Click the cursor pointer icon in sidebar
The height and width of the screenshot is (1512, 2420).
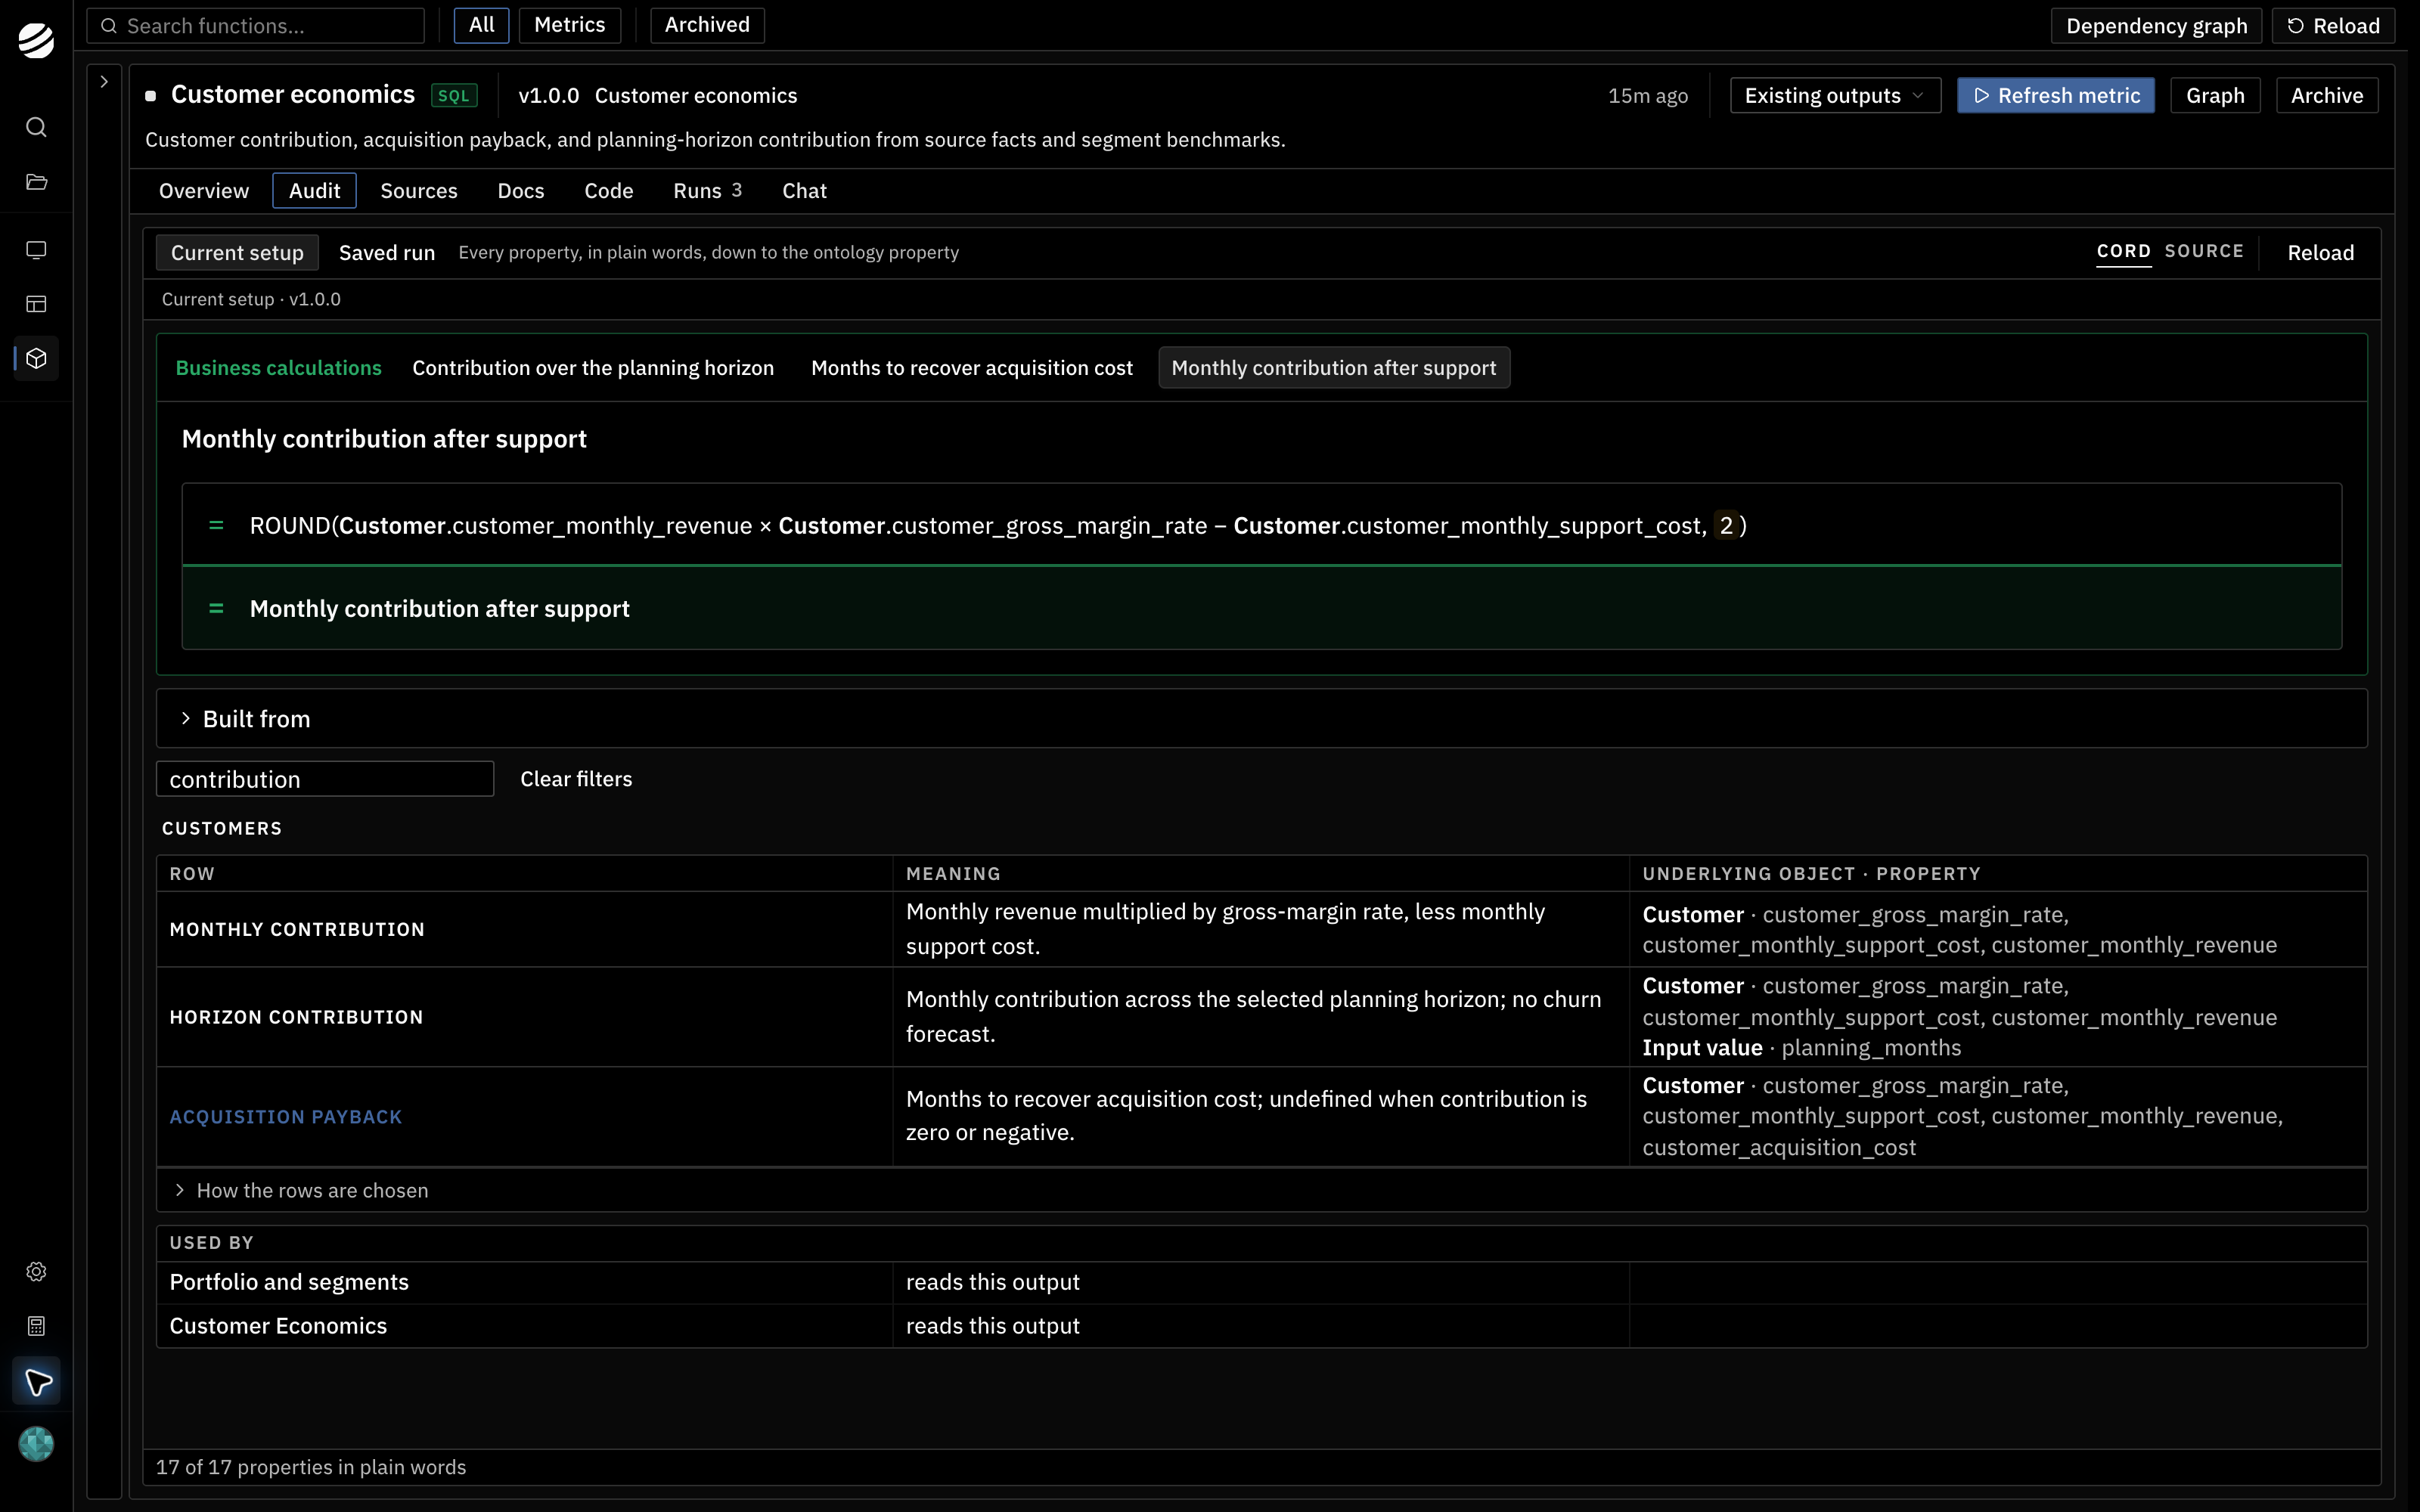[x=36, y=1382]
